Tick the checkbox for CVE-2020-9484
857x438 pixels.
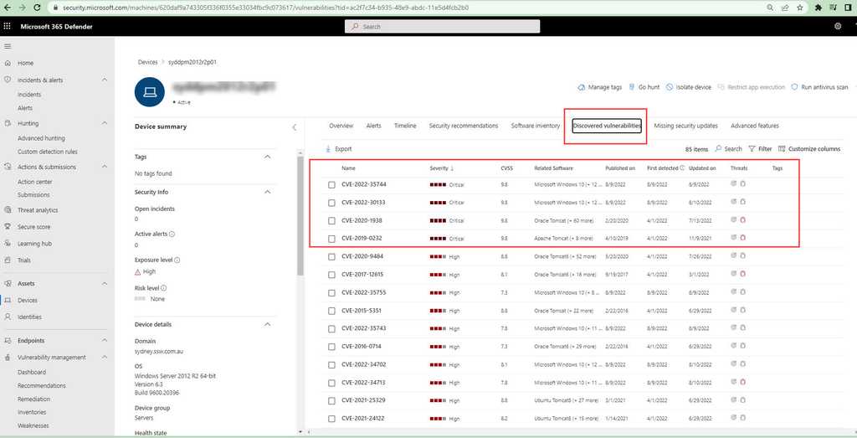[331, 256]
